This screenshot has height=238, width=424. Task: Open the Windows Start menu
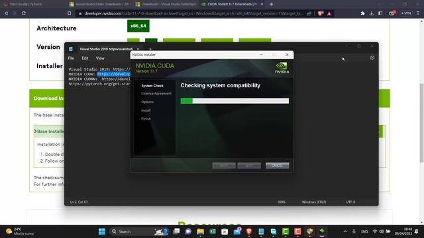pyautogui.click(x=102, y=231)
